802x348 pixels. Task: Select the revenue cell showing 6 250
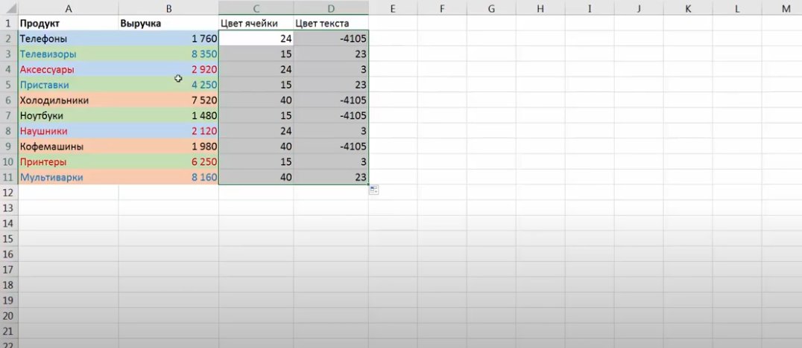click(168, 161)
